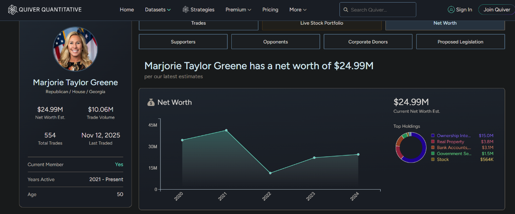The height and width of the screenshot is (214, 515).
Task: Click Marjorie Taylor Greene's profile photo
Action: 75,49
